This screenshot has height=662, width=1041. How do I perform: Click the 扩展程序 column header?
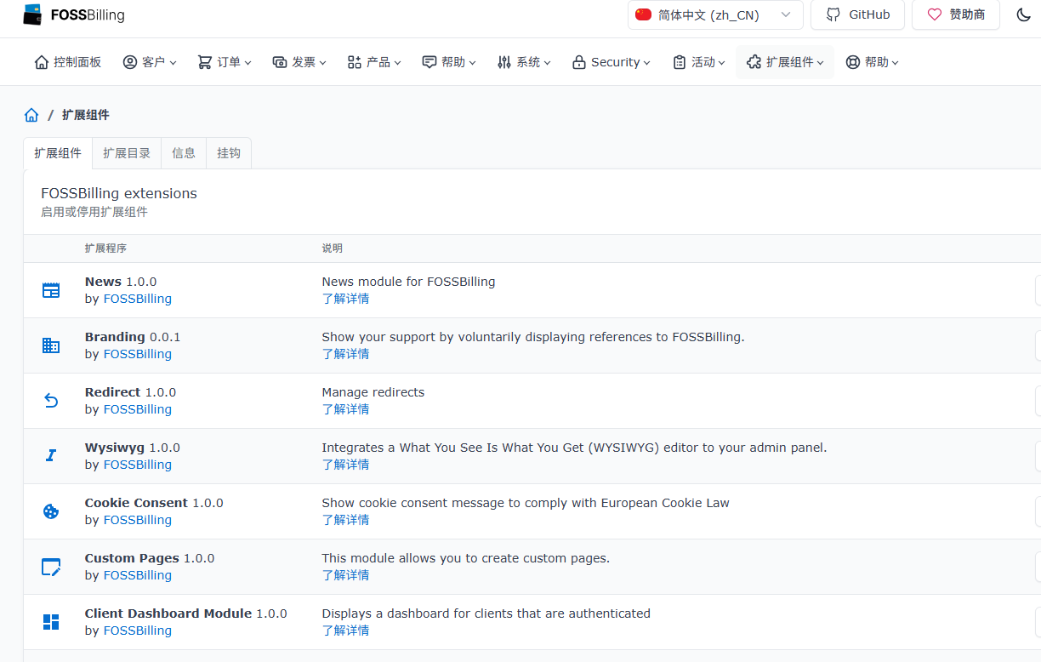105,248
